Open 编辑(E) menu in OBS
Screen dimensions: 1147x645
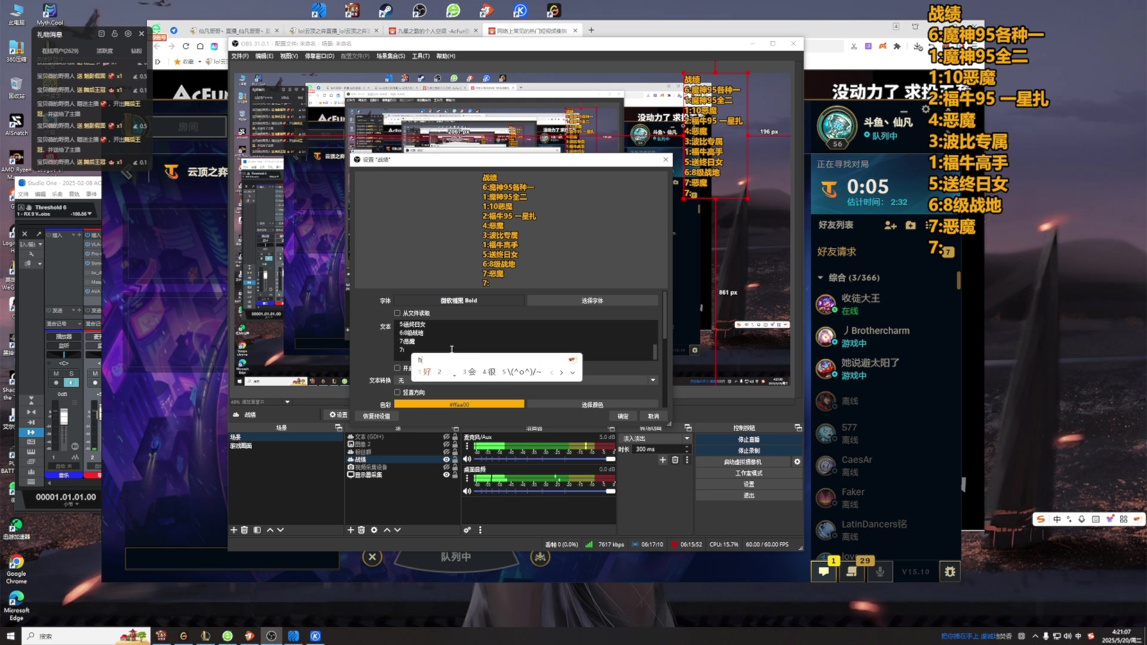[264, 56]
